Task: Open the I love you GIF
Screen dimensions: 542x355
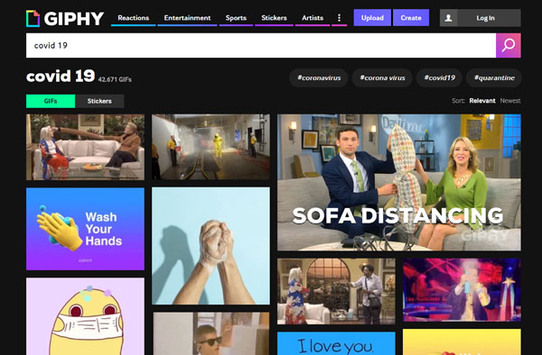Action: 336,343
